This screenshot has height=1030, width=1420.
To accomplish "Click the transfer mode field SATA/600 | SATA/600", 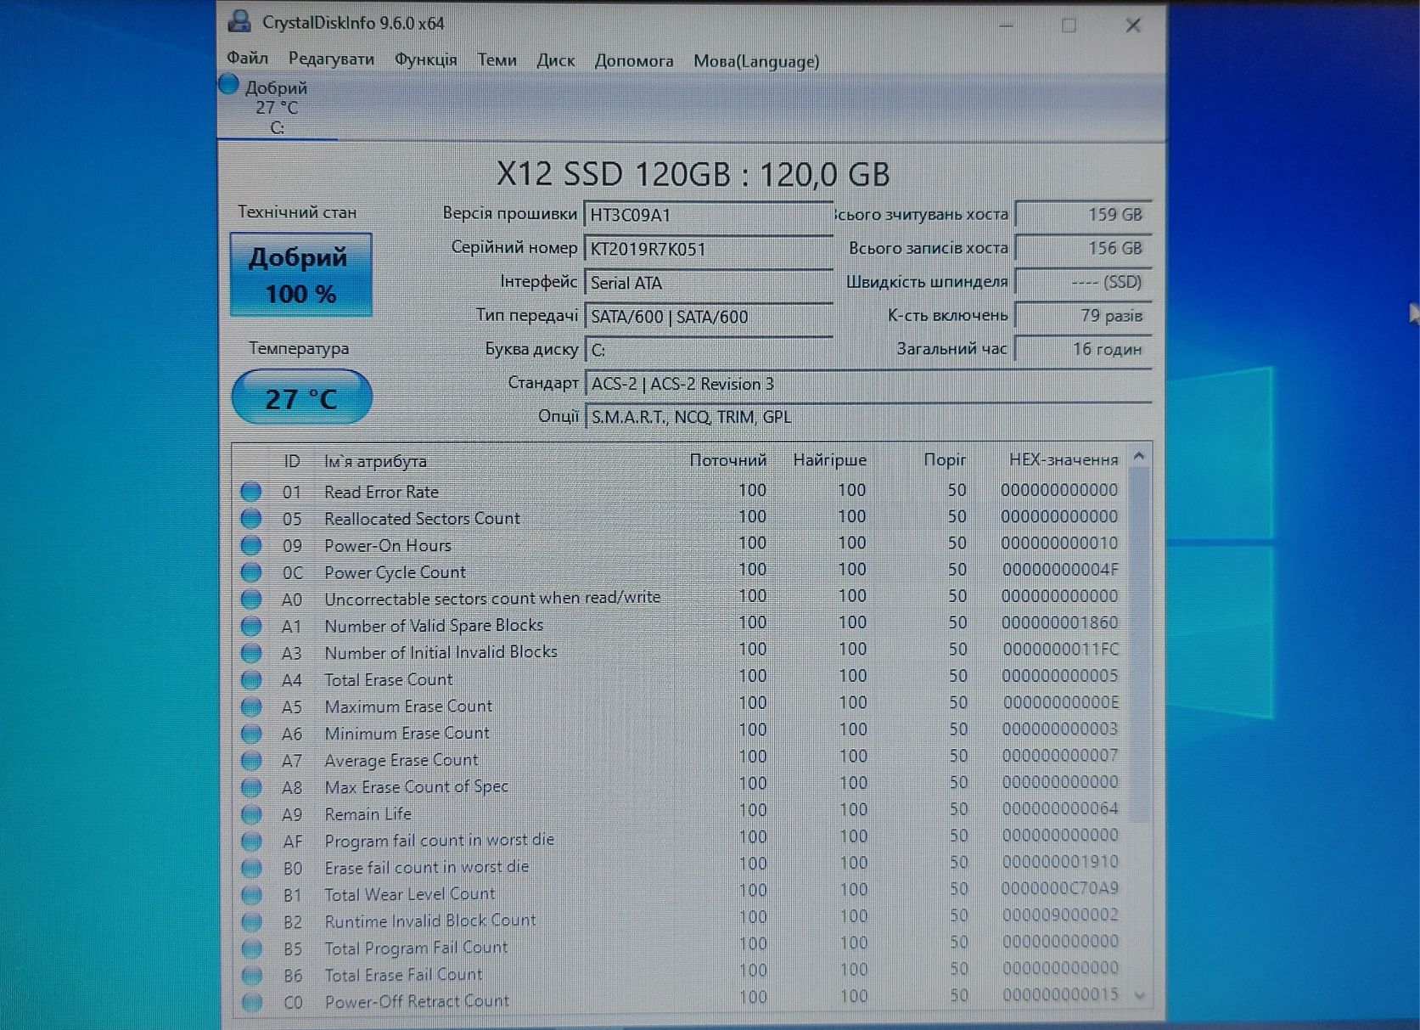I will 709,317.
